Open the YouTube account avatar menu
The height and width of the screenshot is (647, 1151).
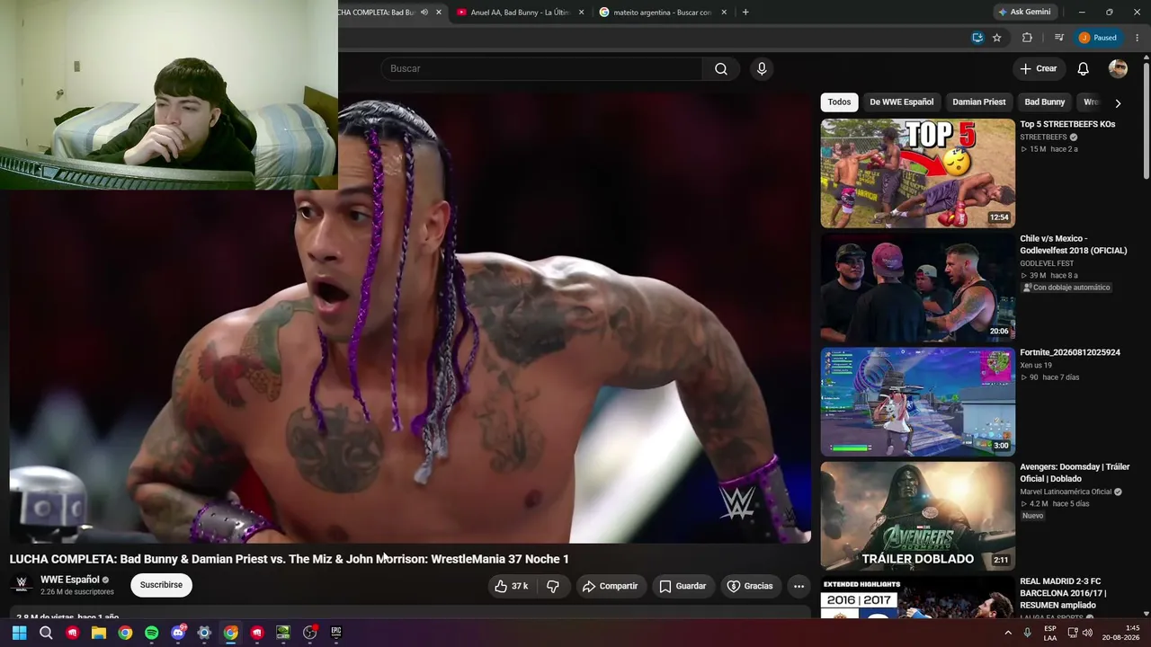pyautogui.click(x=1118, y=68)
